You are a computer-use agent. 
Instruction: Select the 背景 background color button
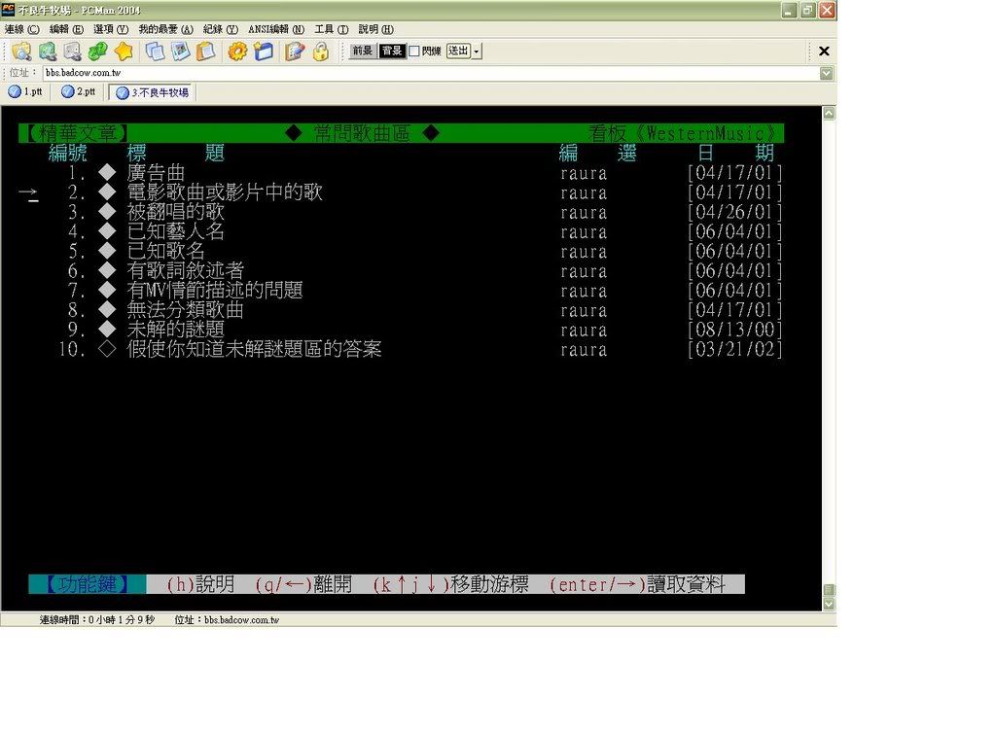392,52
